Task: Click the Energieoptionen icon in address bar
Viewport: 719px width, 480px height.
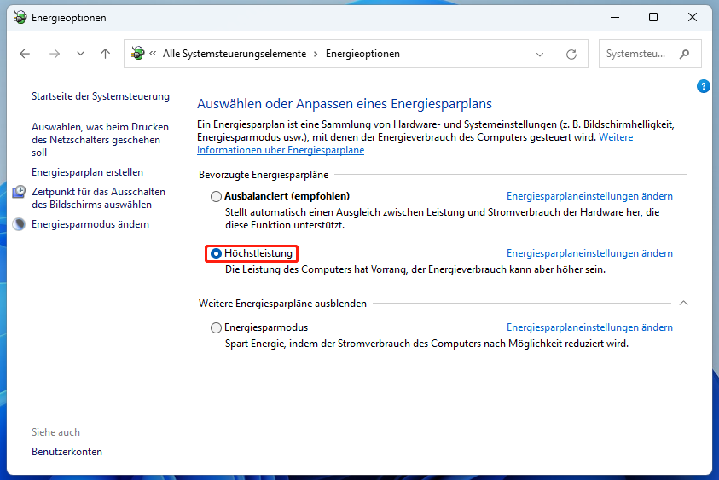Action: point(137,53)
